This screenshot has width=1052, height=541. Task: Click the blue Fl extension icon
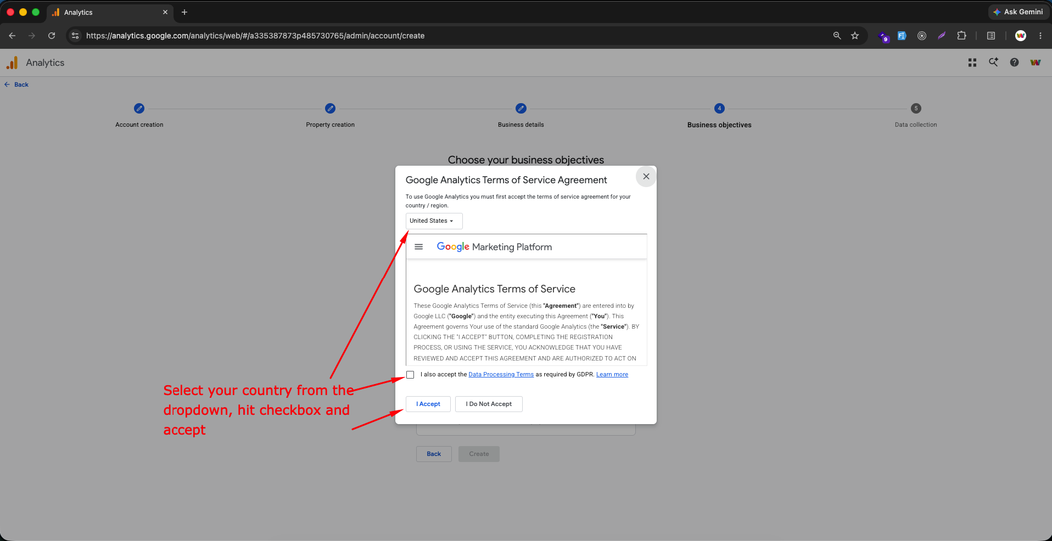pyautogui.click(x=902, y=36)
